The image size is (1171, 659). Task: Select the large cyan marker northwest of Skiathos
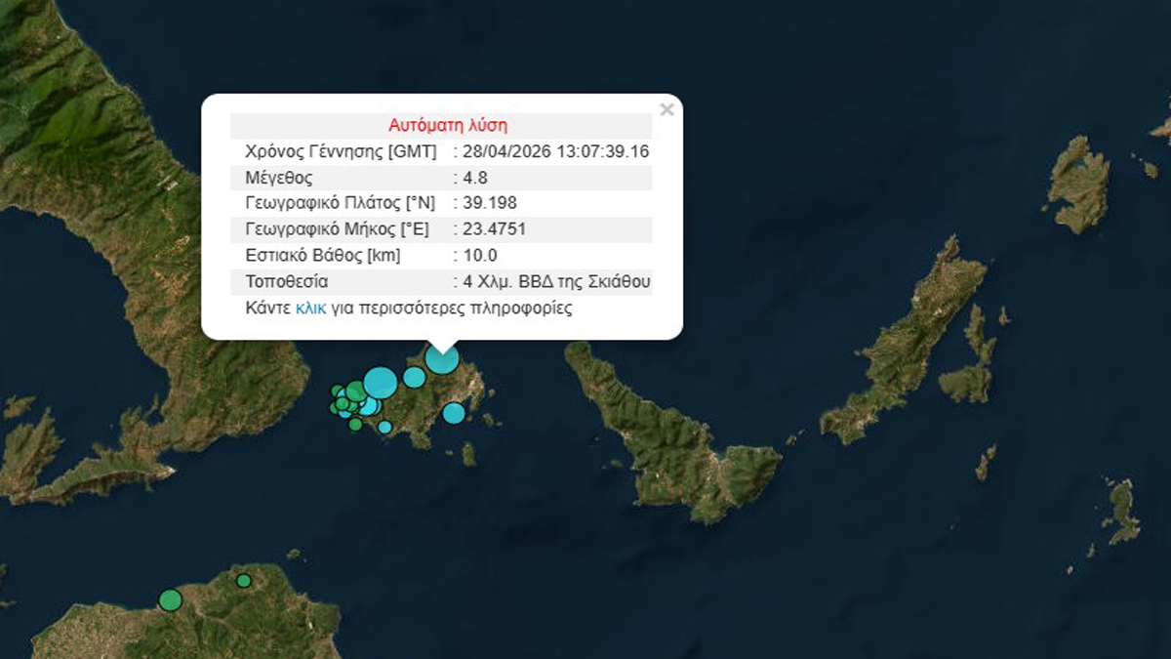[x=380, y=382]
